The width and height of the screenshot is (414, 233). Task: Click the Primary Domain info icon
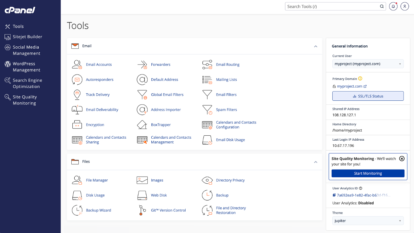[360, 79]
